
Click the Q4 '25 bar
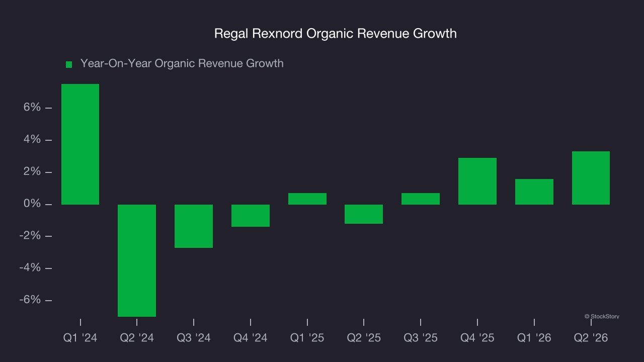pyautogui.click(x=477, y=182)
